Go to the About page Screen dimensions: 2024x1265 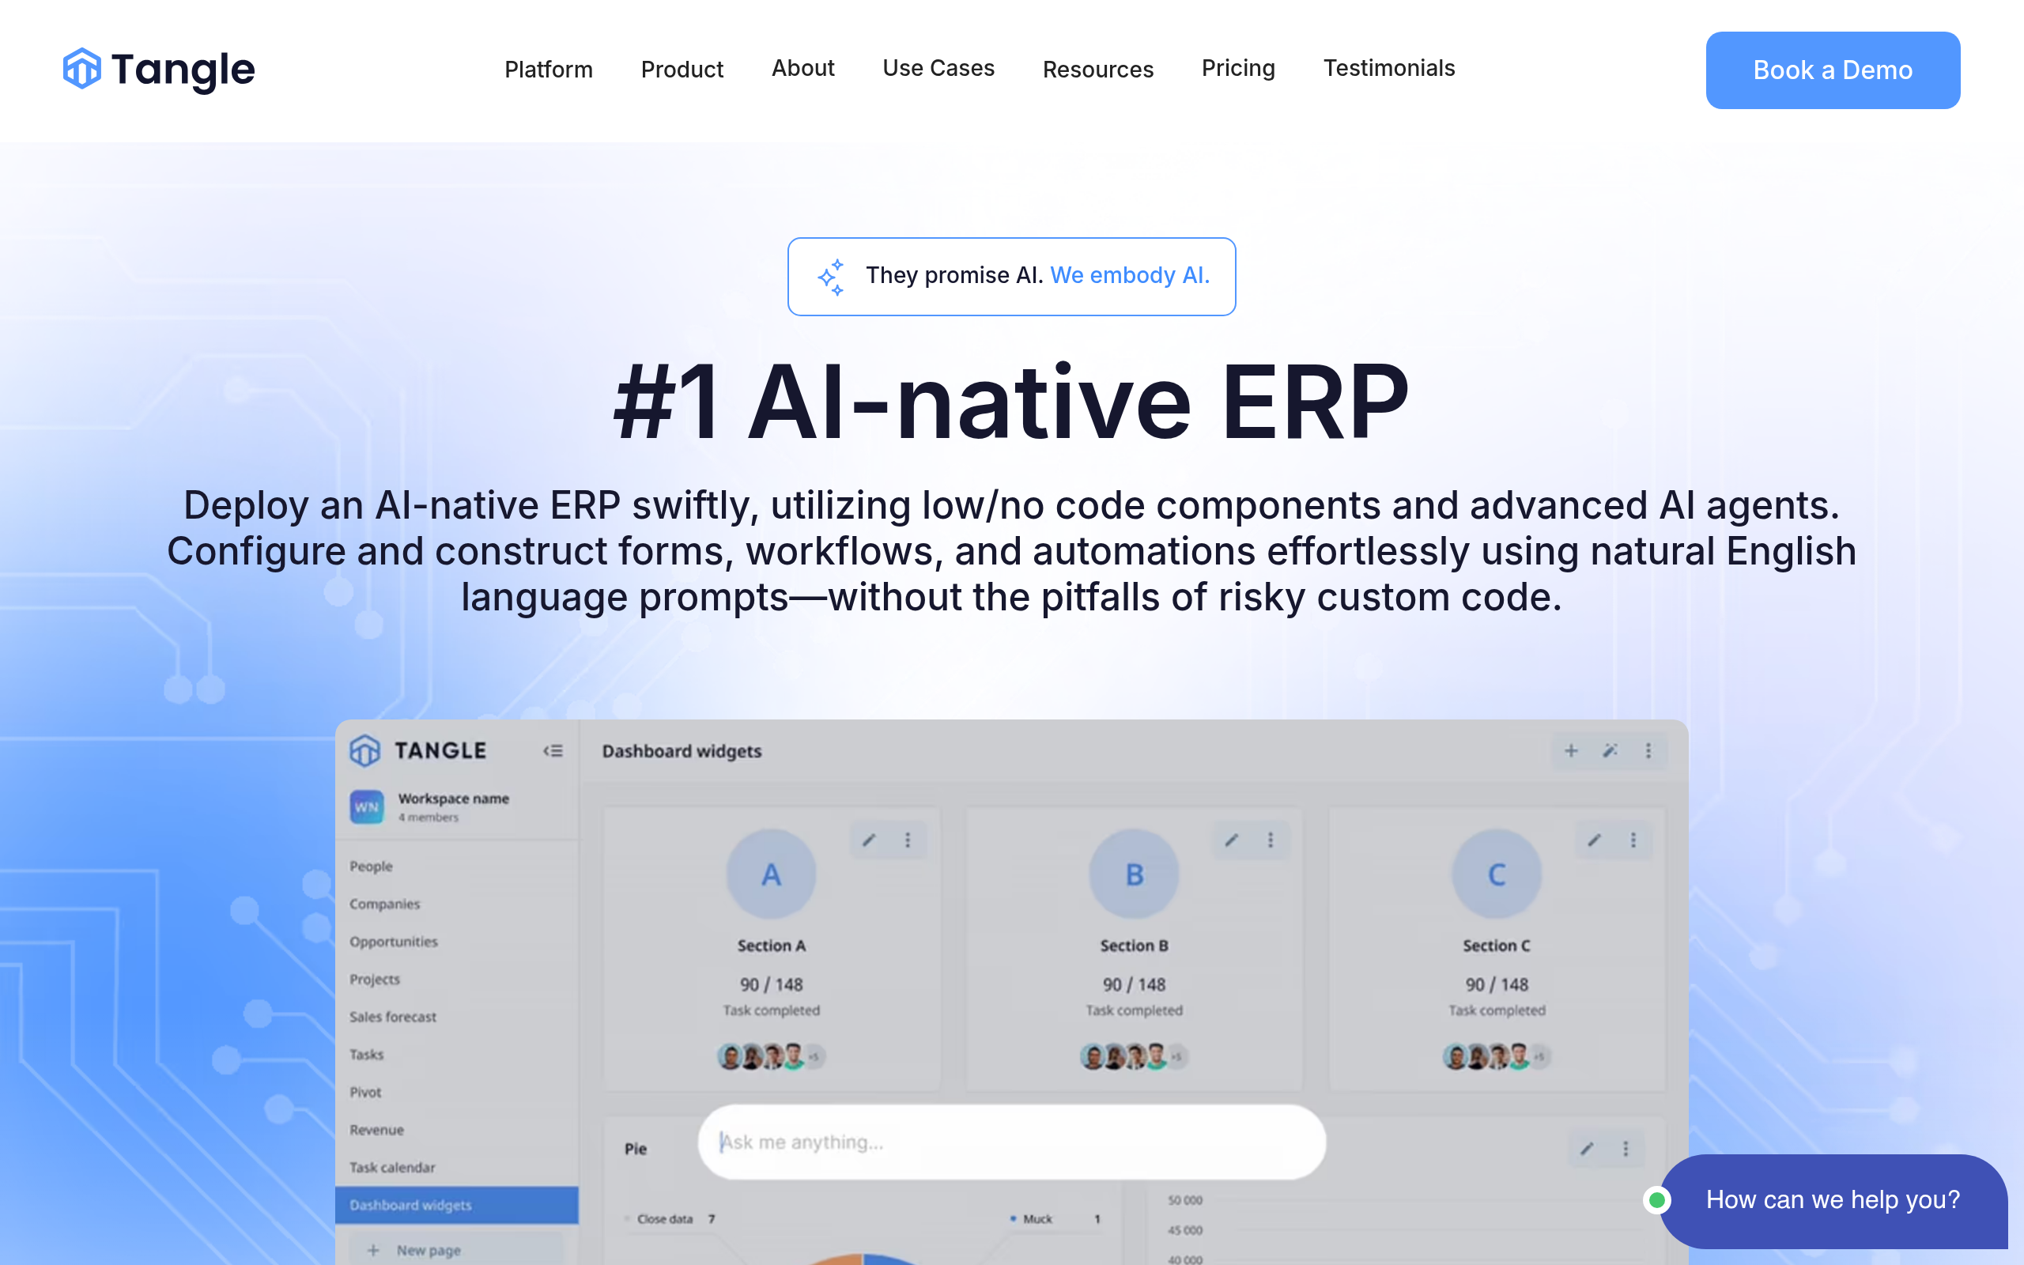803,68
